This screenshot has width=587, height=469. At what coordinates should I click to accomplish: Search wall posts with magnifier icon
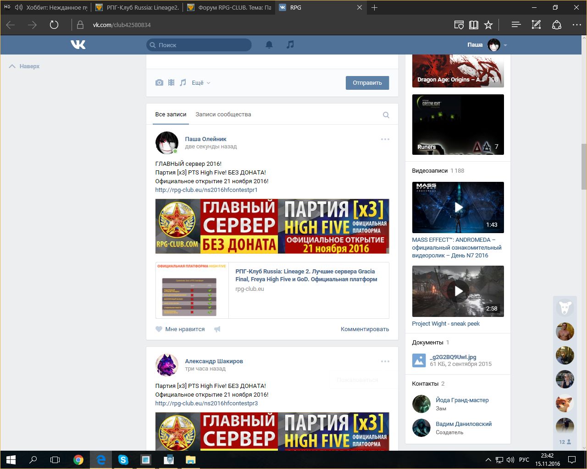386,115
